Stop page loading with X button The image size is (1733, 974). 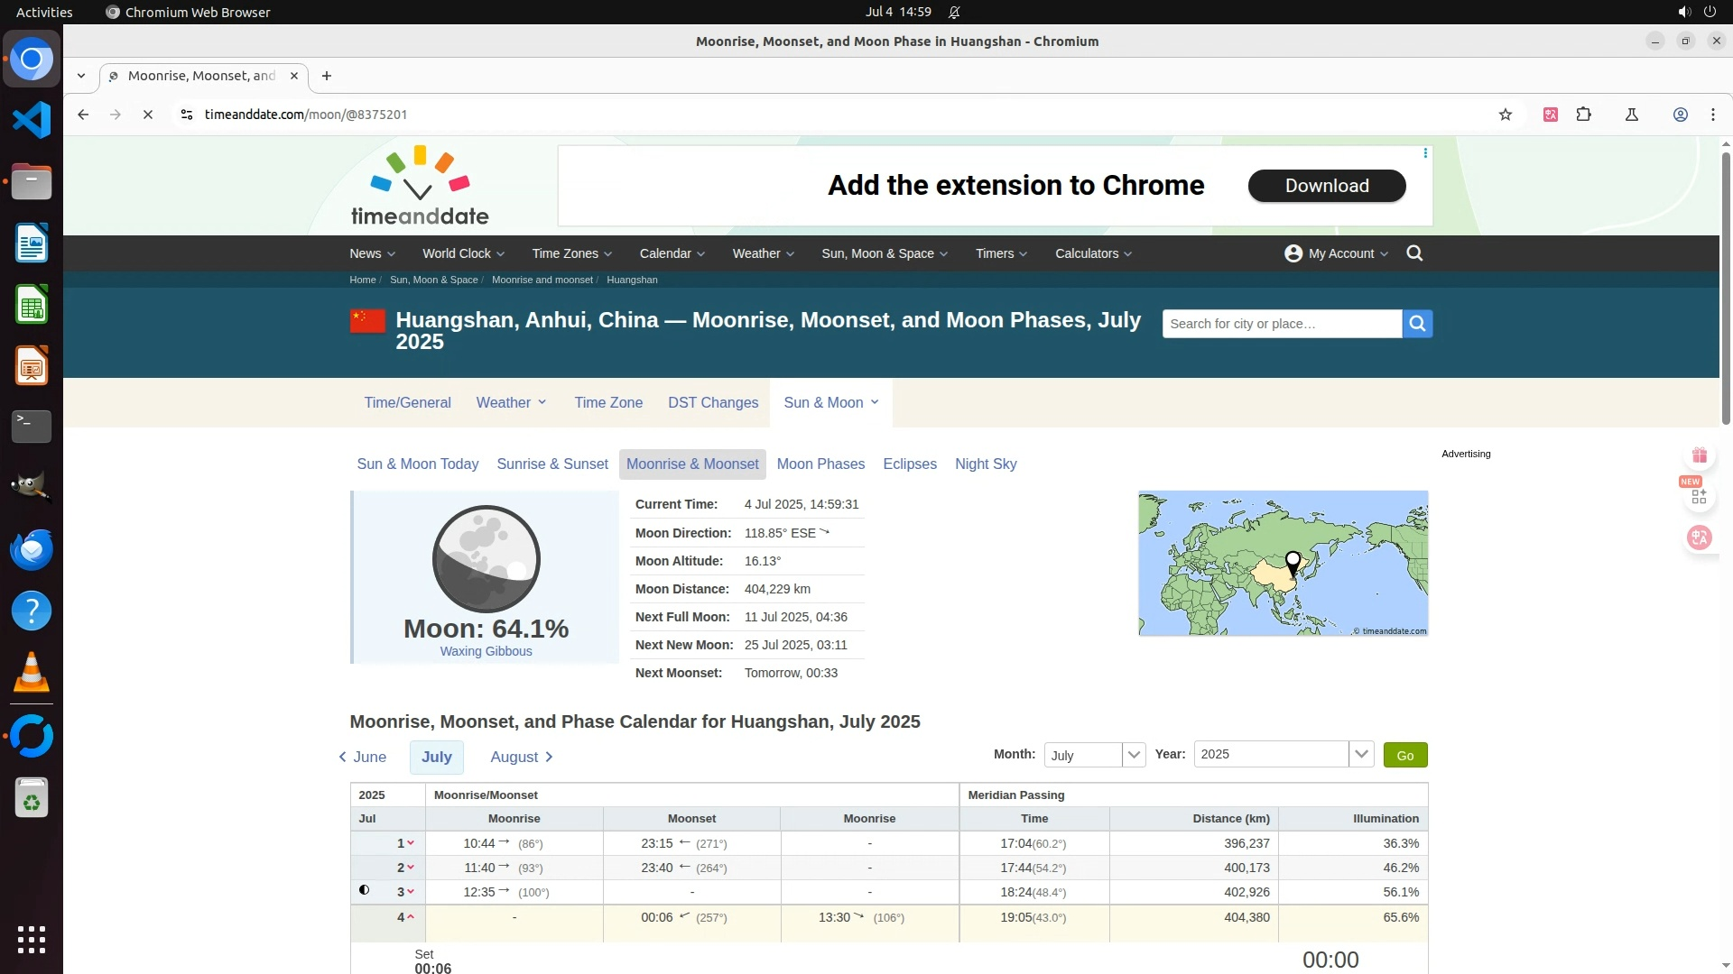pyautogui.click(x=148, y=115)
